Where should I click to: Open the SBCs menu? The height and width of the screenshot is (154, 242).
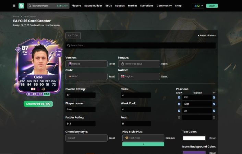click(109, 6)
